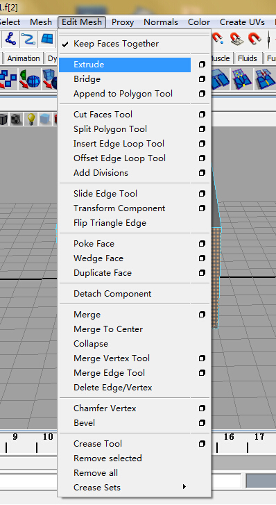Screen dimensions: 276x505
Task: Open the Bevel option box
Action: pyautogui.click(x=202, y=422)
